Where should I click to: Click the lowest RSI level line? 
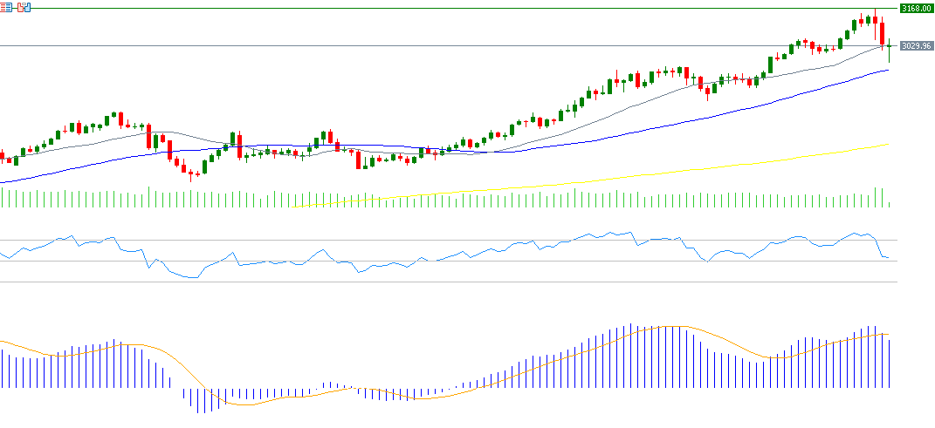pos(437,282)
